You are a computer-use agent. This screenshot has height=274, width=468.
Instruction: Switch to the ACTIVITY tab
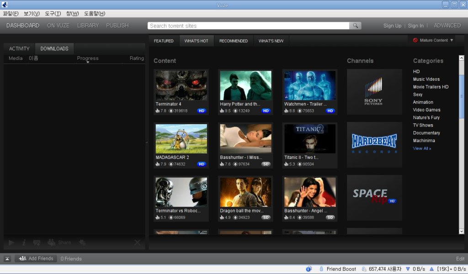click(x=19, y=48)
